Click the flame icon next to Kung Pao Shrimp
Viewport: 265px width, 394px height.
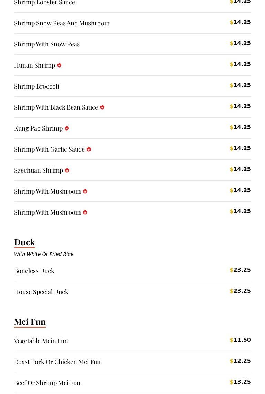click(67, 128)
